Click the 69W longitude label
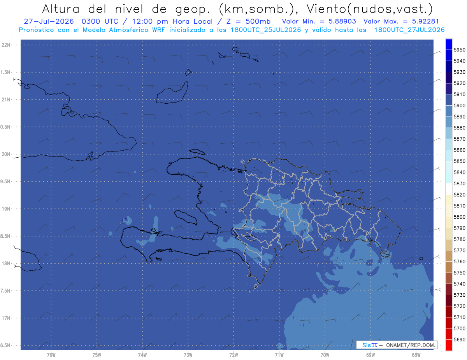The width and height of the screenshot is (467, 360). 370,355
